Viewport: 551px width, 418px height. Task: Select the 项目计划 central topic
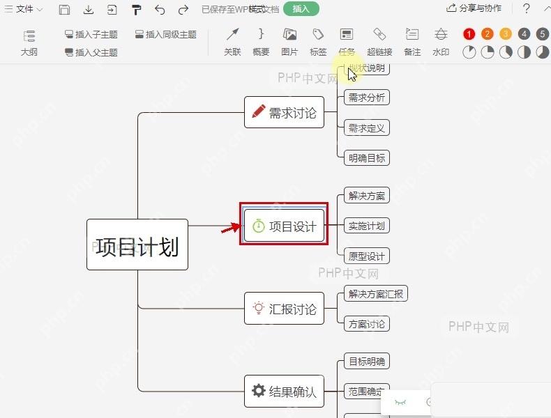[x=137, y=245]
